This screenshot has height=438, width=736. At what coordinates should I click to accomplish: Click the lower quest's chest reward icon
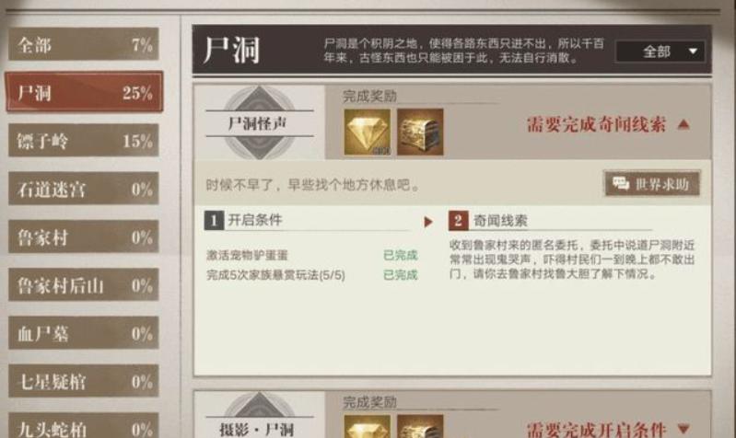(420, 426)
